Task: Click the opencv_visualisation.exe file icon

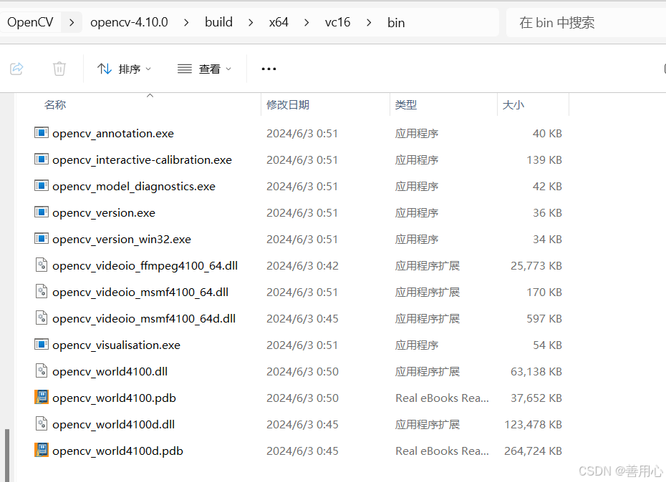Action: [42, 345]
